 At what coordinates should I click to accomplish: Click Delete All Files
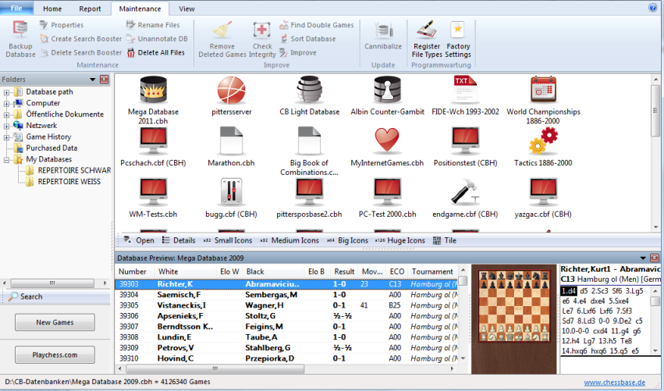[x=155, y=52]
